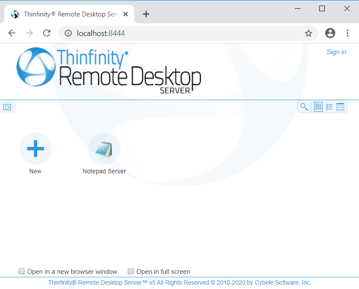Screen dimensions: 359x289
Task: Minimize the browser window
Action: pyautogui.click(x=298, y=9)
